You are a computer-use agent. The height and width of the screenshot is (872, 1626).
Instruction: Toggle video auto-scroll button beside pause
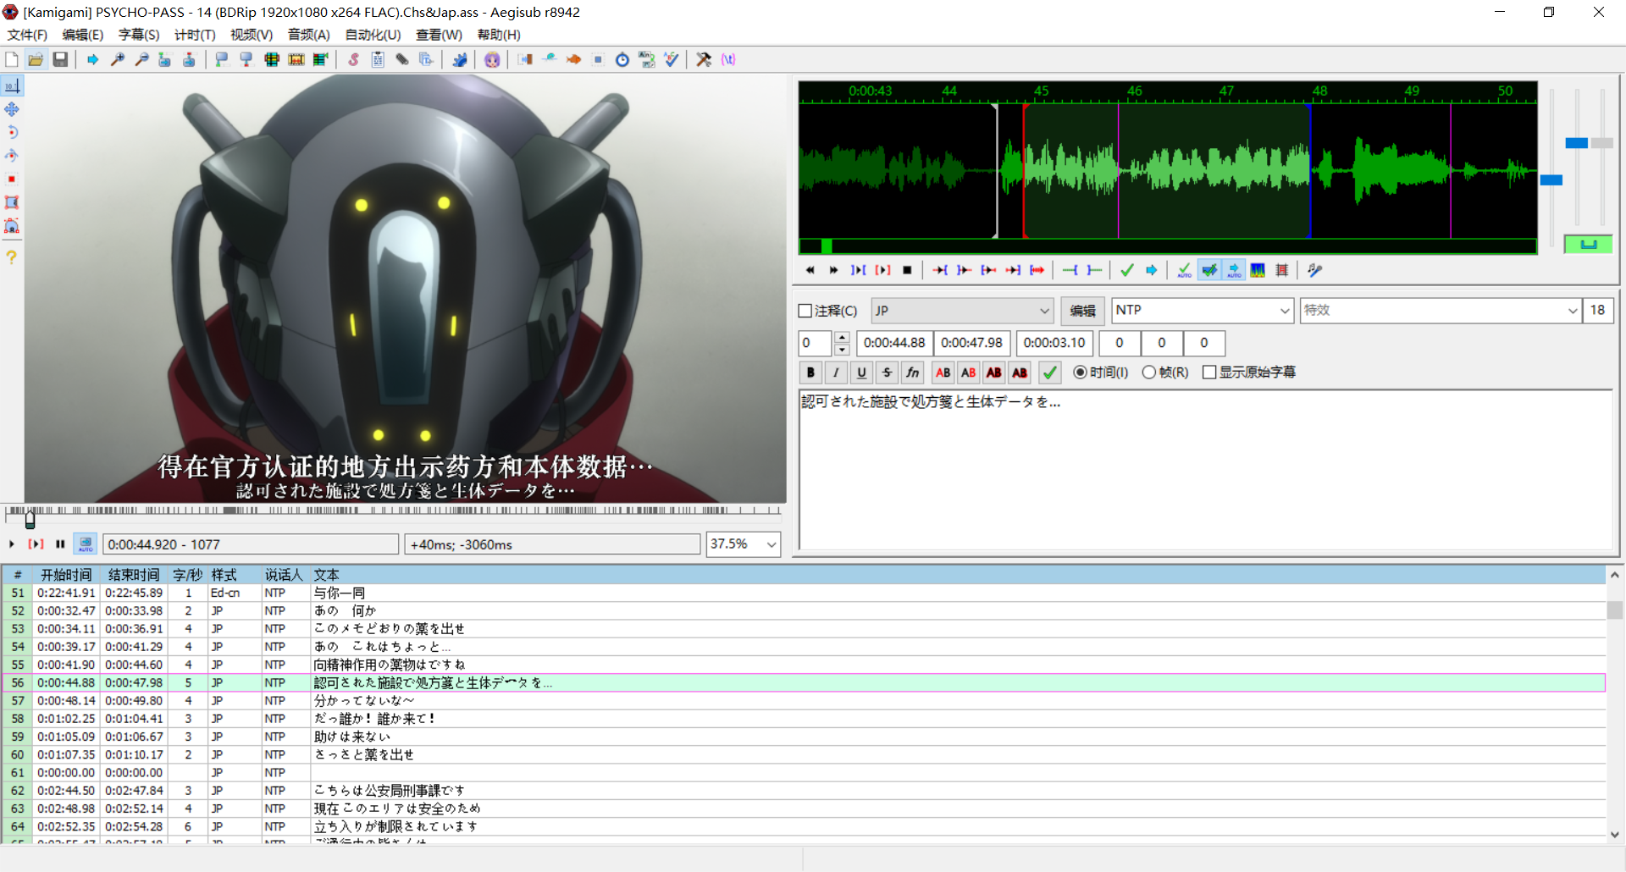point(86,544)
